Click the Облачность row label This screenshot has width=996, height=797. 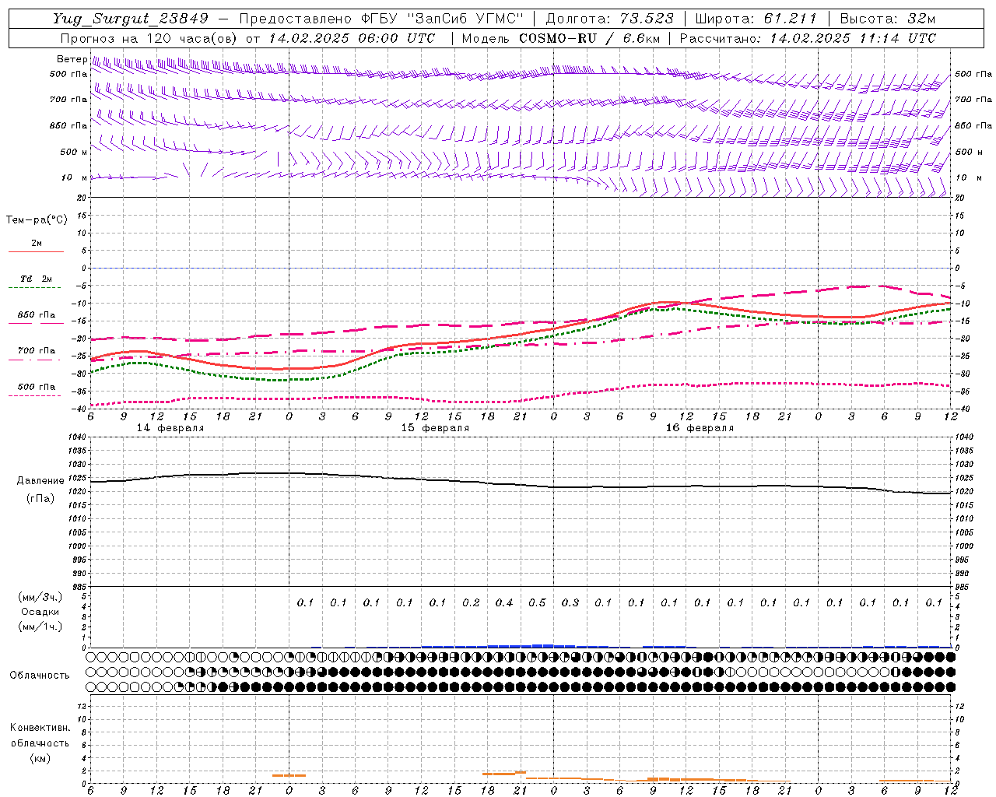coord(40,676)
